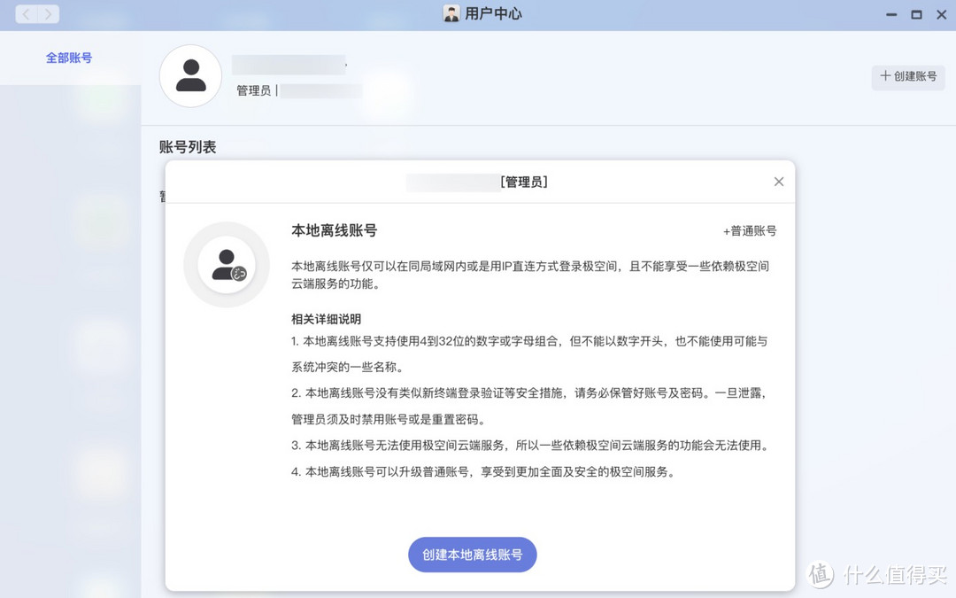
Task: Switch to 普通账号 creation
Action: click(750, 231)
